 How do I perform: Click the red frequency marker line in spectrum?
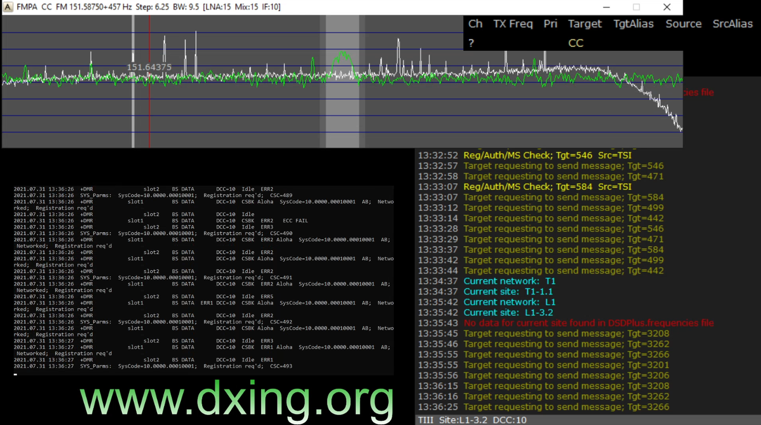click(x=149, y=82)
